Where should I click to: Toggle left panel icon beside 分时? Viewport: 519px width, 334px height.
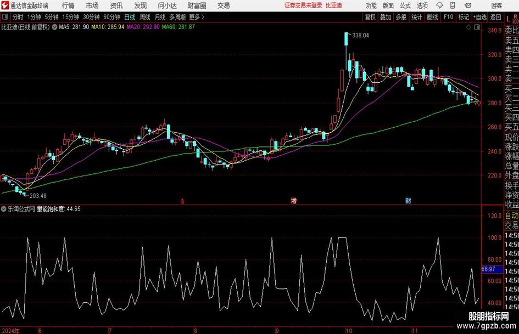[x=5, y=17]
